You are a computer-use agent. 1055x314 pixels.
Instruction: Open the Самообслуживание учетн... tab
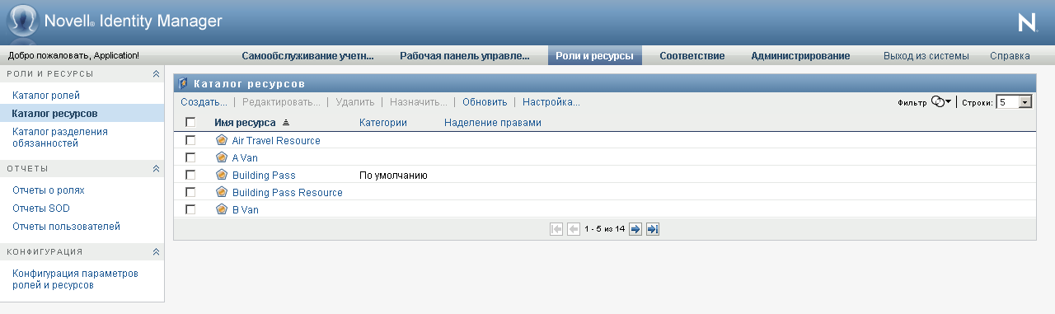pyautogui.click(x=307, y=56)
